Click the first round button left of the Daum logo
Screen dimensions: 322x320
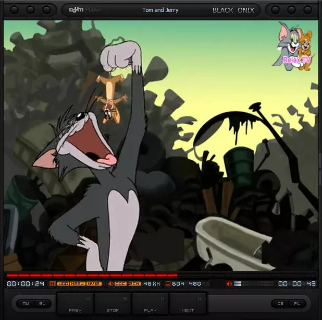point(15,10)
